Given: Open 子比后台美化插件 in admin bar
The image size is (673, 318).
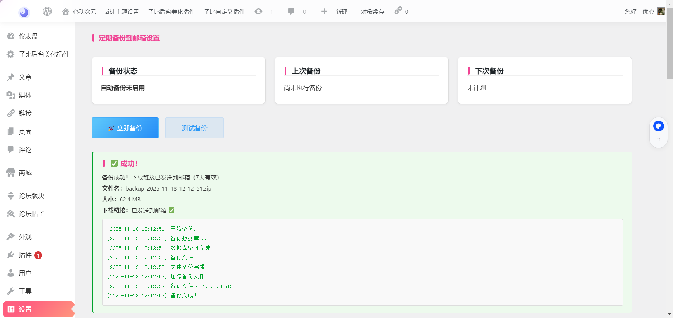Looking at the screenshot, I should click(171, 12).
